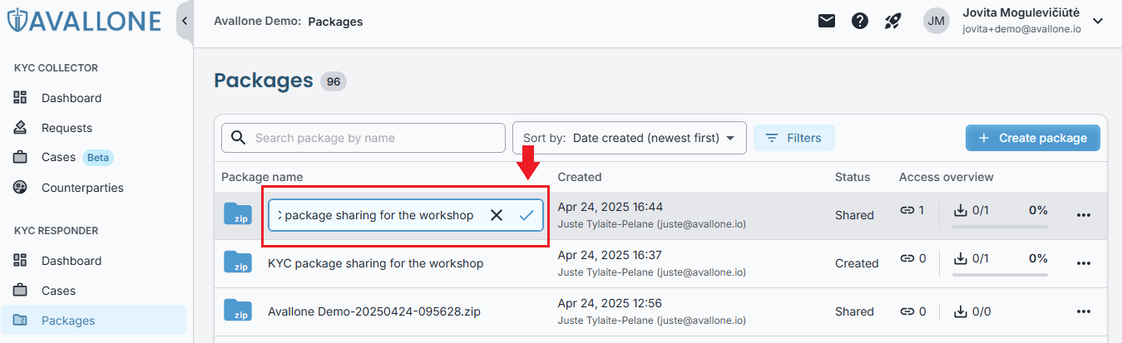Confirm package rename with the checkmark

(526, 215)
